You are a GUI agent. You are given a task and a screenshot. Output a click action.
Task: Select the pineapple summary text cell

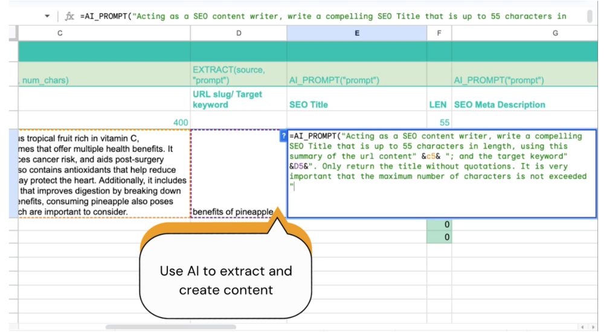point(104,174)
